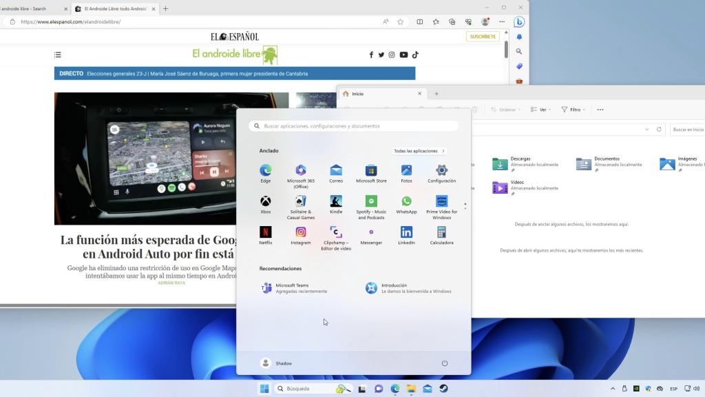Expand the Filtro dropdown in File Explorer
The height and width of the screenshot is (397, 705).
coord(574,110)
